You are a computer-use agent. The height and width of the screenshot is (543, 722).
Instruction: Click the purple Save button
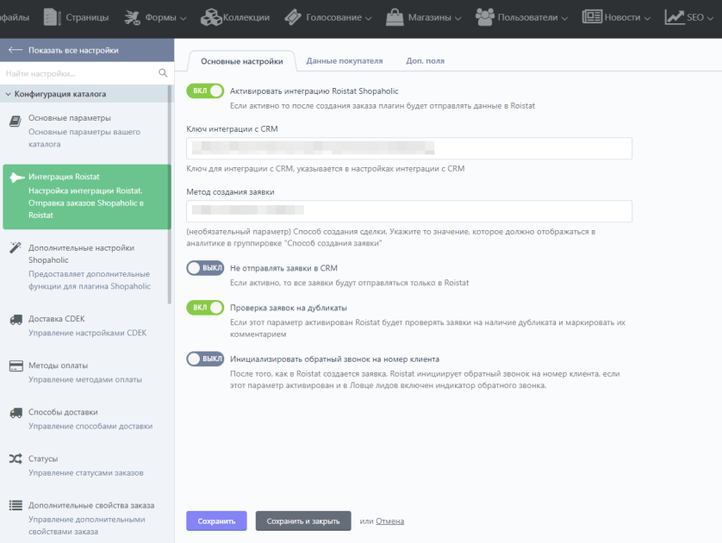pos(216,521)
